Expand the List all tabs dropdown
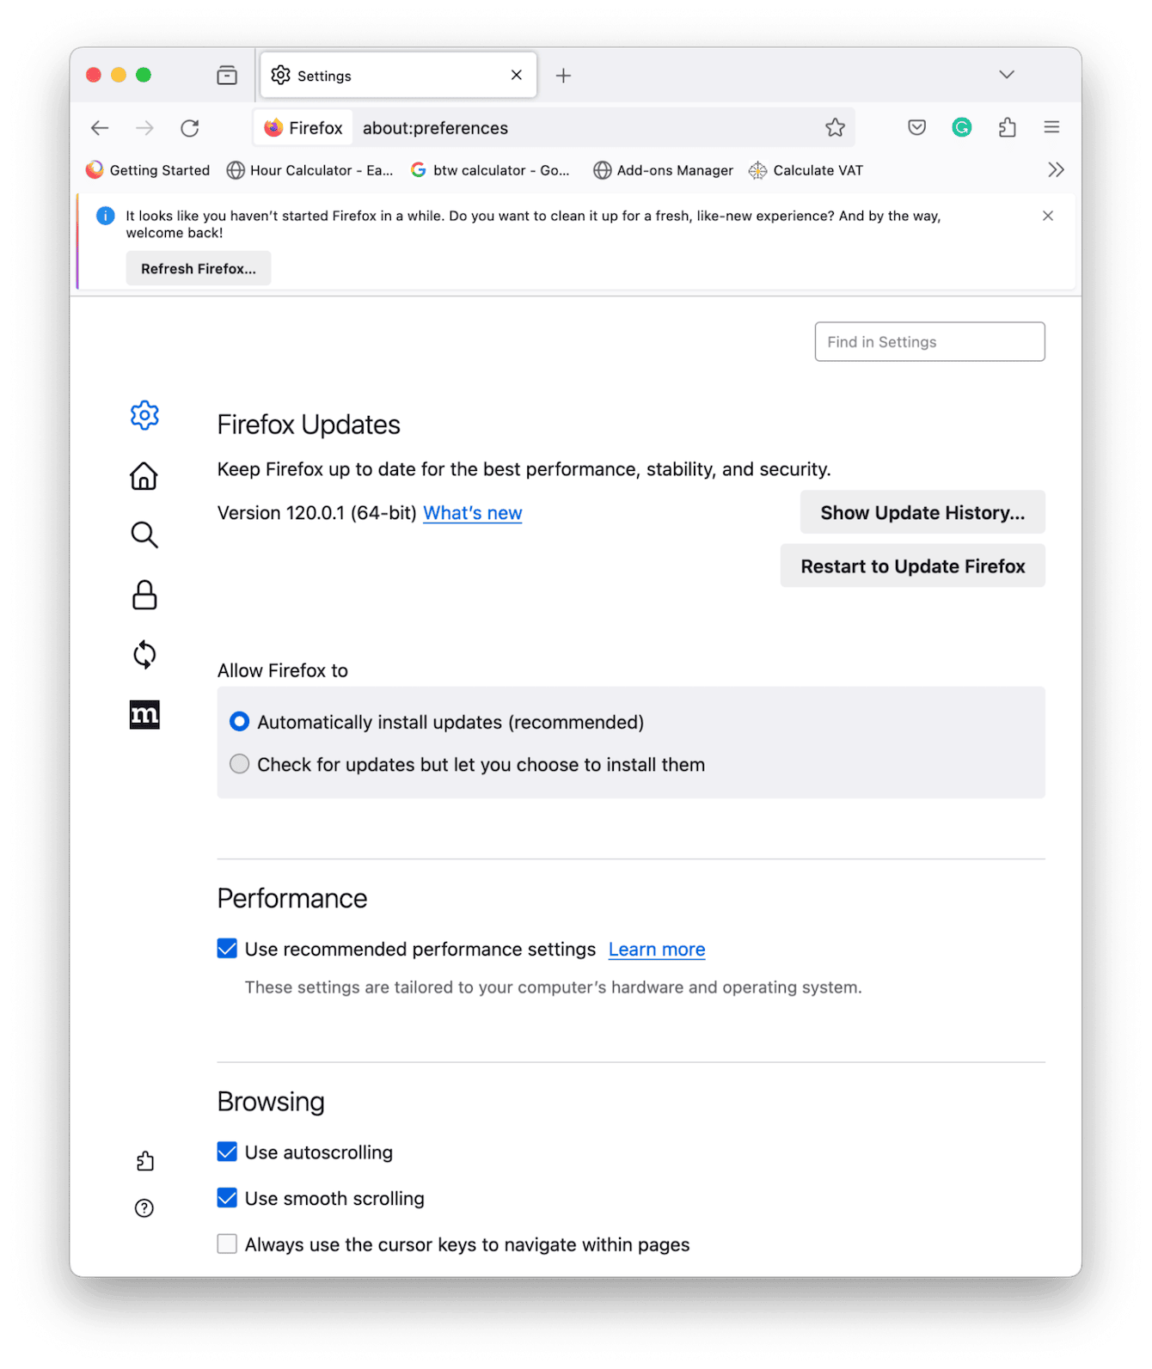This screenshot has height=1369, width=1152. click(x=1007, y=76)
